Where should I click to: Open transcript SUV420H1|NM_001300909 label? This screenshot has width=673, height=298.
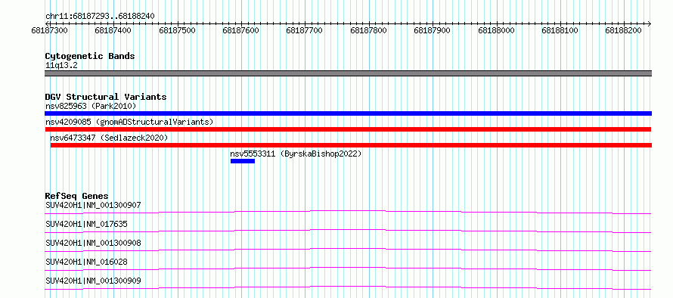[x=93, y=281]
